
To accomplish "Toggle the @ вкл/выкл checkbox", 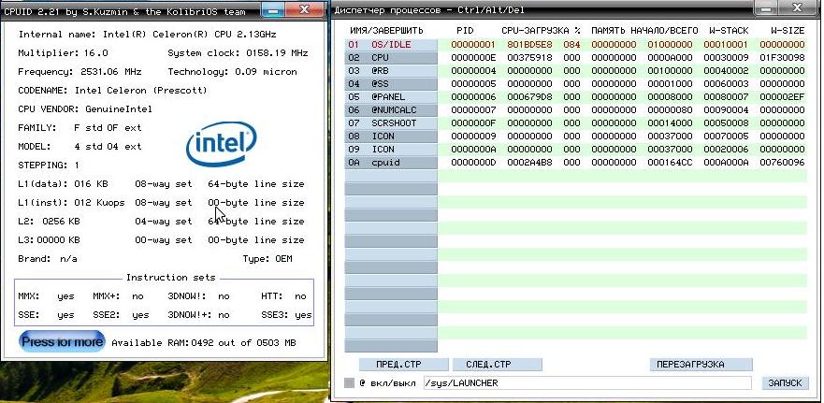I will [350, 383].
